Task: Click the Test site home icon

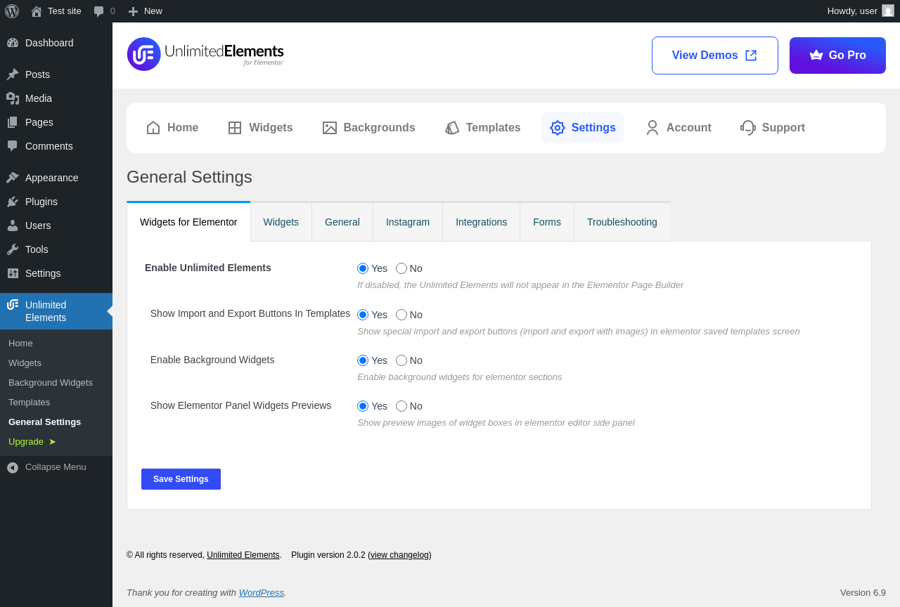Action: tap(37, 11)
